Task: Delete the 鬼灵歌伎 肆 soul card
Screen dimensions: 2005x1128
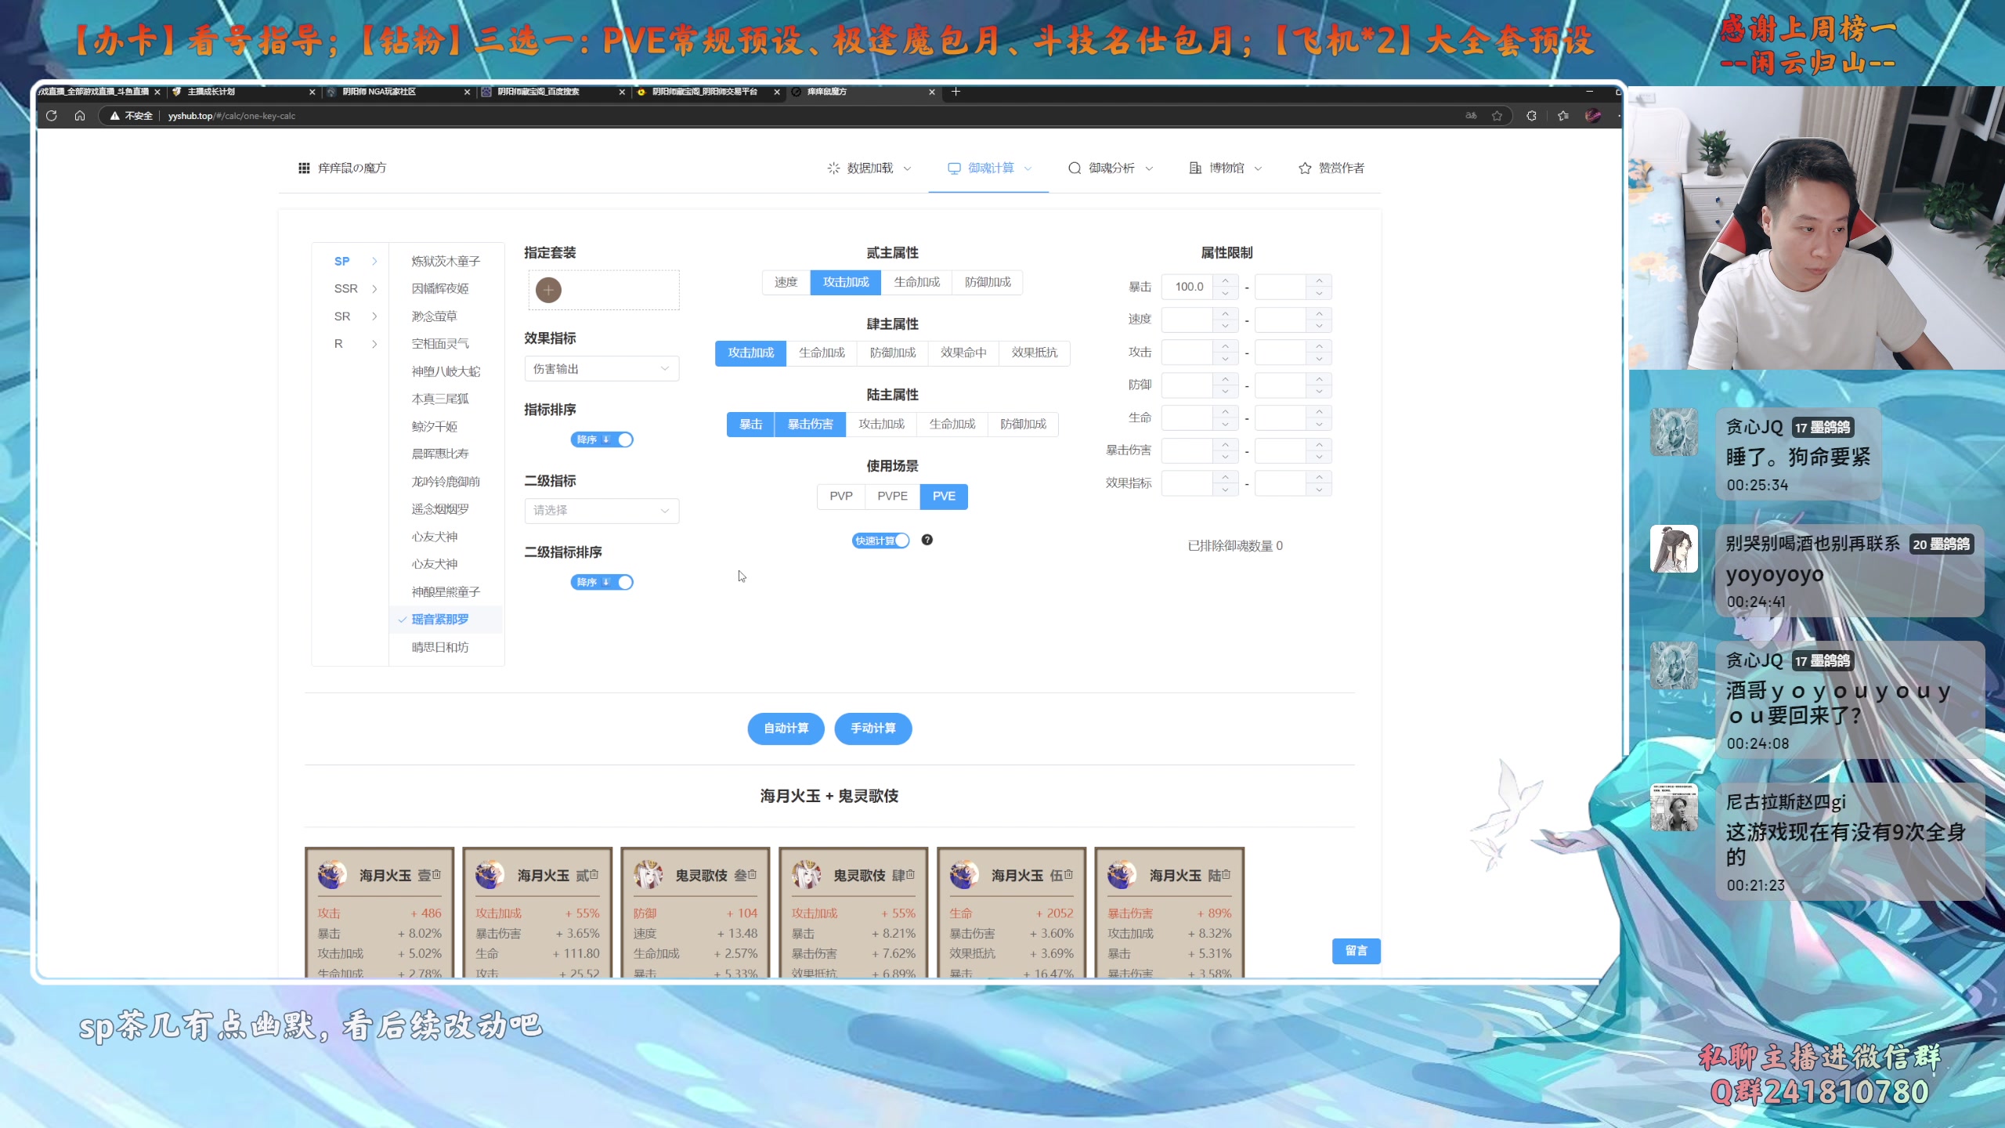Action: [911, 875]
